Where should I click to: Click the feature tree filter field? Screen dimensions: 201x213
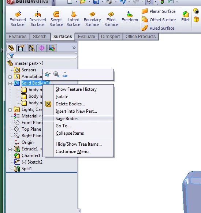coord(42,56)
